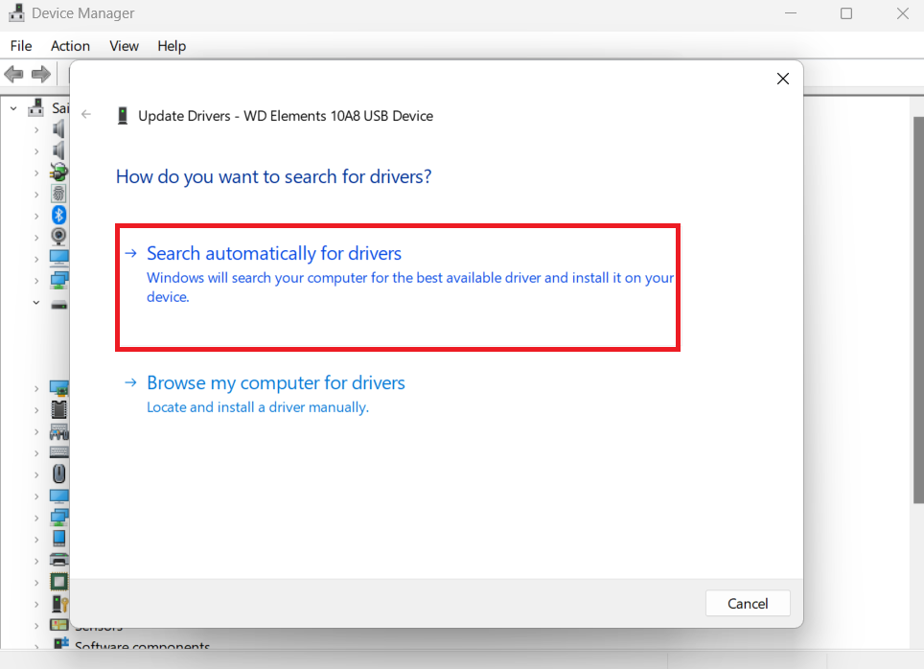
Task: Expand the Cameras category
Action: [36, 238]
